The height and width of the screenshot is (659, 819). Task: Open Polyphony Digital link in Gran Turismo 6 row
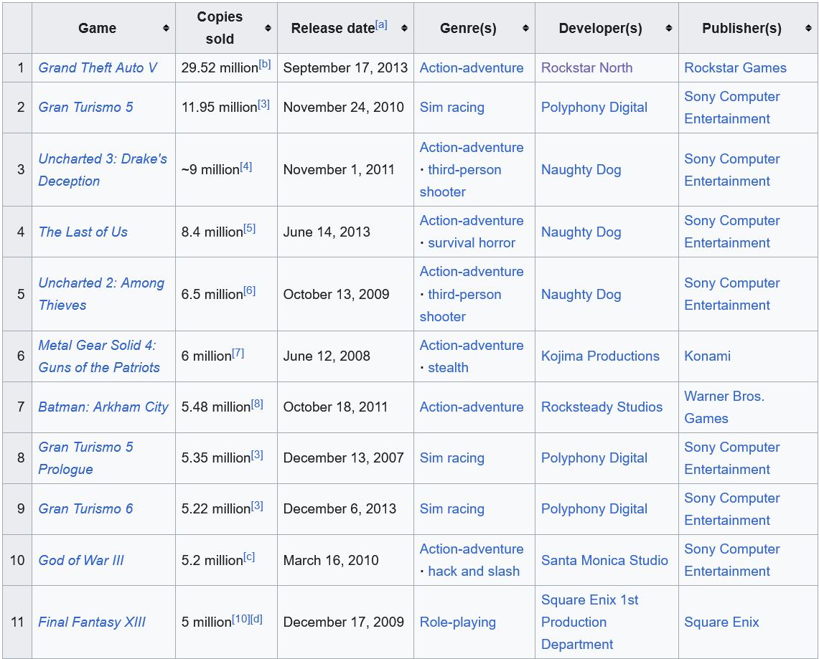594,508
